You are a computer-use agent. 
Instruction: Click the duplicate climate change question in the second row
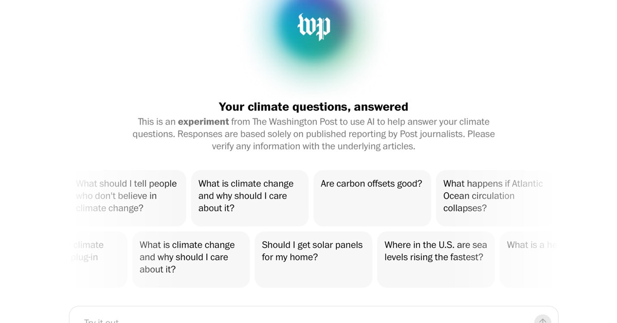click(191, 259)
